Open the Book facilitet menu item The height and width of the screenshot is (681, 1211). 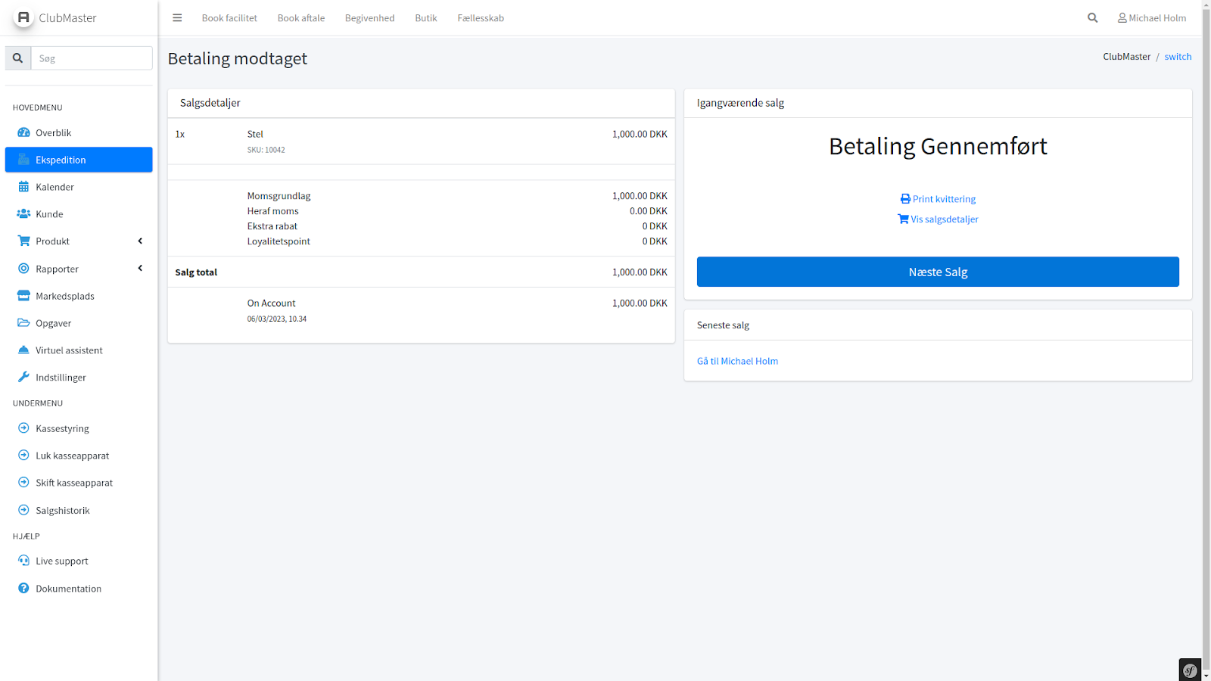(229, 18)
